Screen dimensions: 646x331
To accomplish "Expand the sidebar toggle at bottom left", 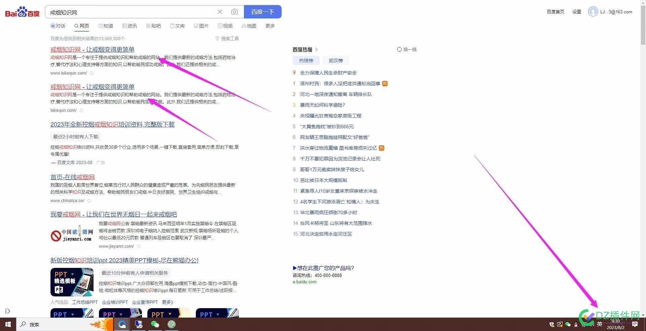I will click(8, 311).
